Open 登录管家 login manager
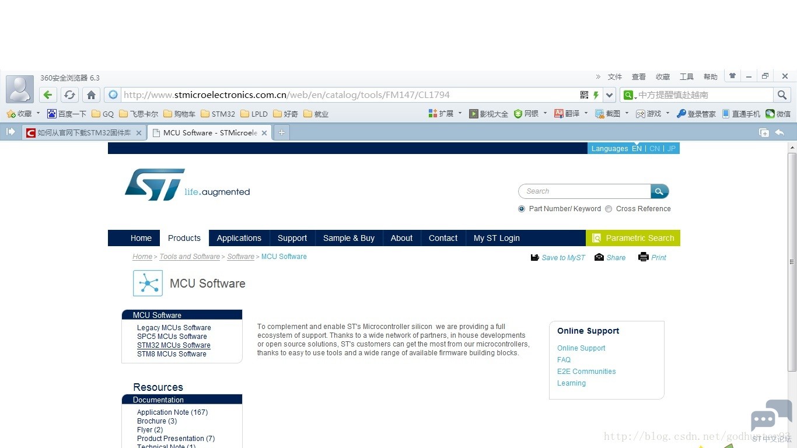This screenshot has height=448, width=797. [696, 114]
